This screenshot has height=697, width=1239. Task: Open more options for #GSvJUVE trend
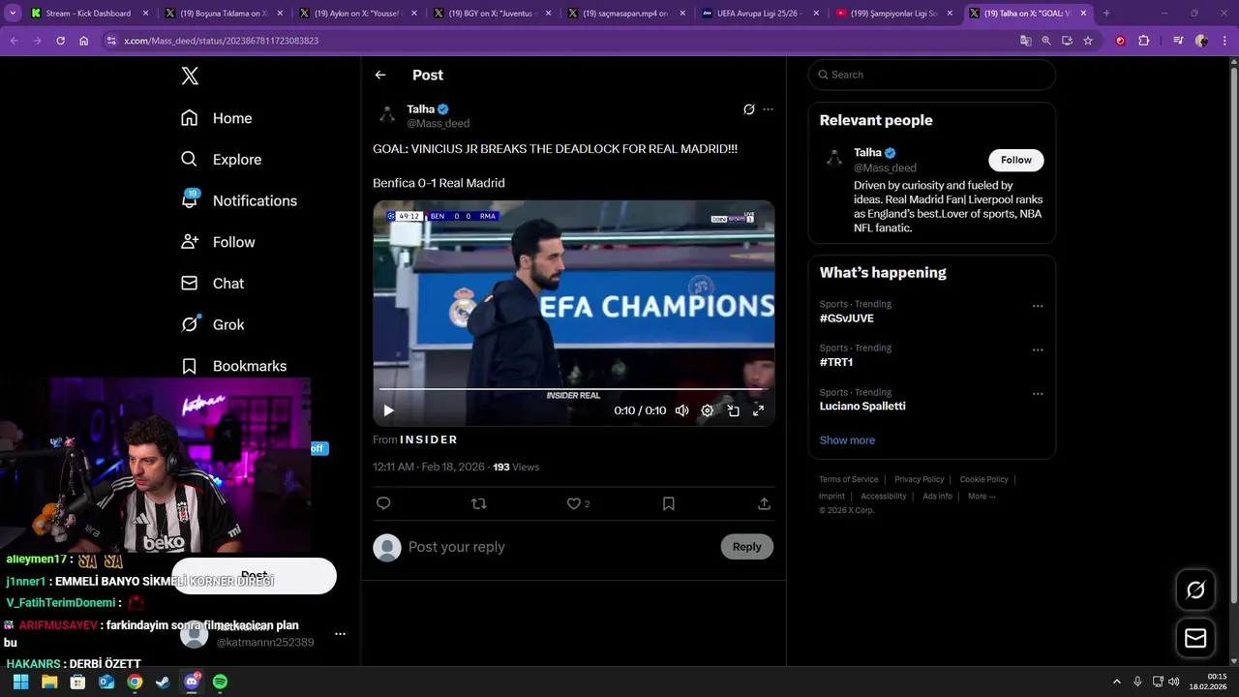[1038, 306]
